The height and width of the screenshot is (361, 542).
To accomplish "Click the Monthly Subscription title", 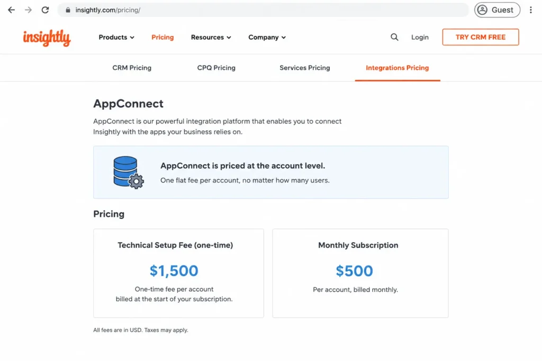I will 358,245.
